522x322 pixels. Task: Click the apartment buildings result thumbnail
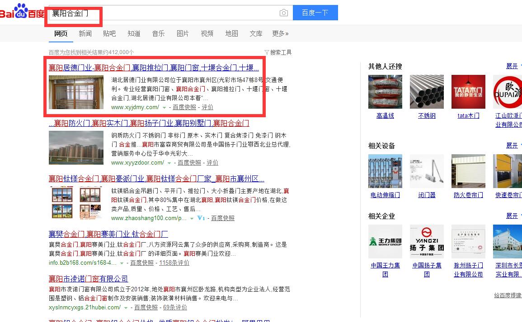76,147
